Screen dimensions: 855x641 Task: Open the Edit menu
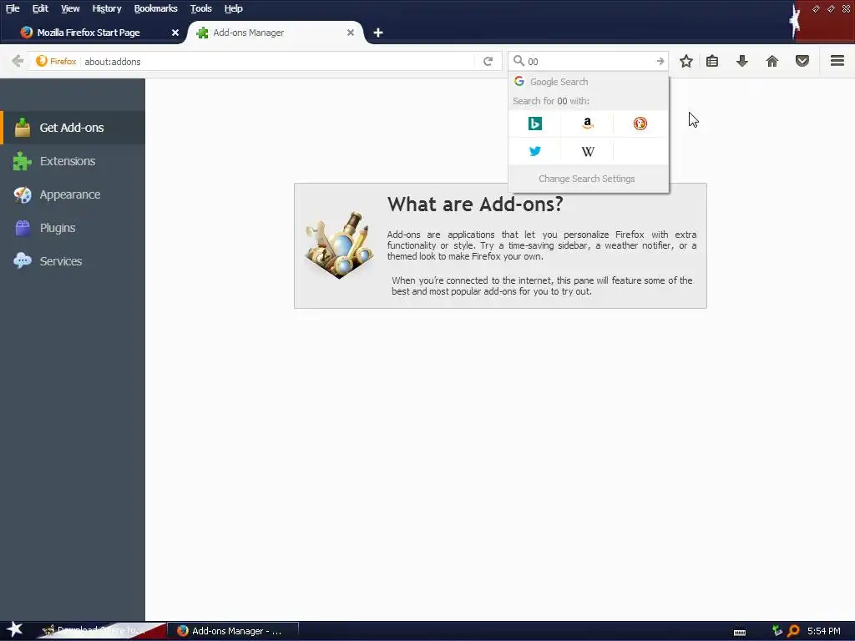[x=40, y=8]
